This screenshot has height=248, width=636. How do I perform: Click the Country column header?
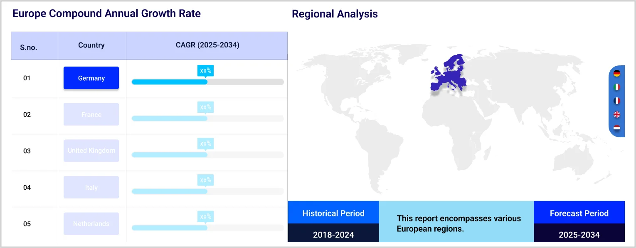91,45
